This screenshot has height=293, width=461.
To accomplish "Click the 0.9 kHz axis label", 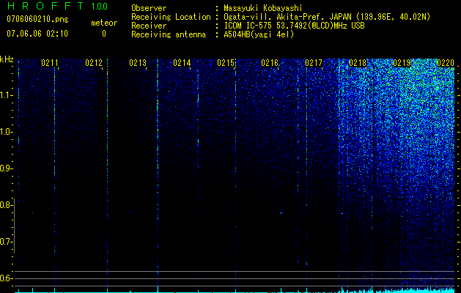I will pos(7,168).
